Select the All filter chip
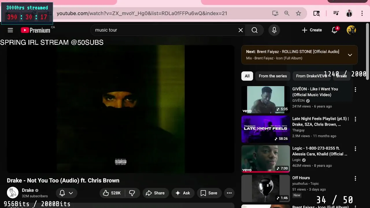 tap(247, 76)
